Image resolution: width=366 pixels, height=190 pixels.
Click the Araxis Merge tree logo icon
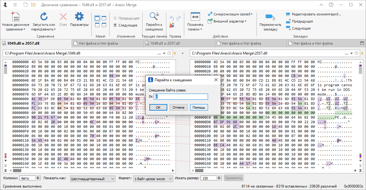click(x=5, y=5)
